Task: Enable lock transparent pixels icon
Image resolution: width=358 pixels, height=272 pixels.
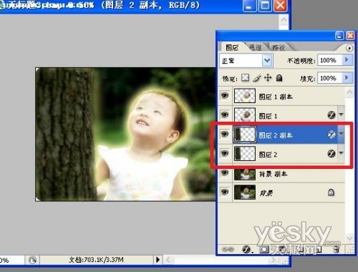Action: click(x=245, y=77)
